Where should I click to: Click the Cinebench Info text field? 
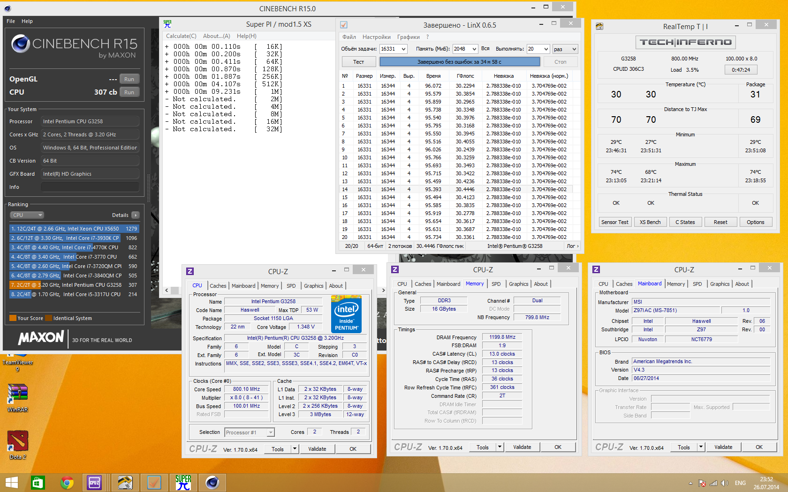[x=90, y=187]
